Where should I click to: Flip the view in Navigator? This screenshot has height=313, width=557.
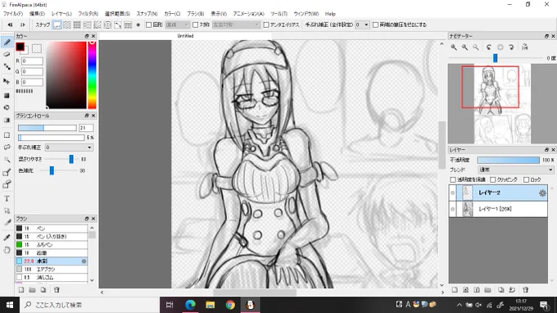pos(525,48)
